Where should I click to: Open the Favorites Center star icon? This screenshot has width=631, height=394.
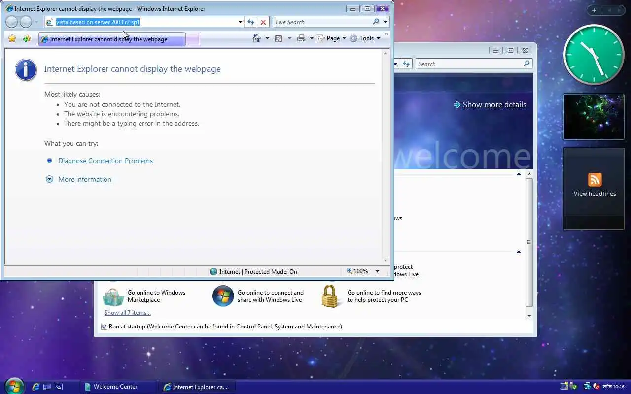click(12, 38)
